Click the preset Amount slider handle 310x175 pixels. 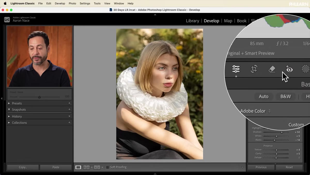click(39, 97)
